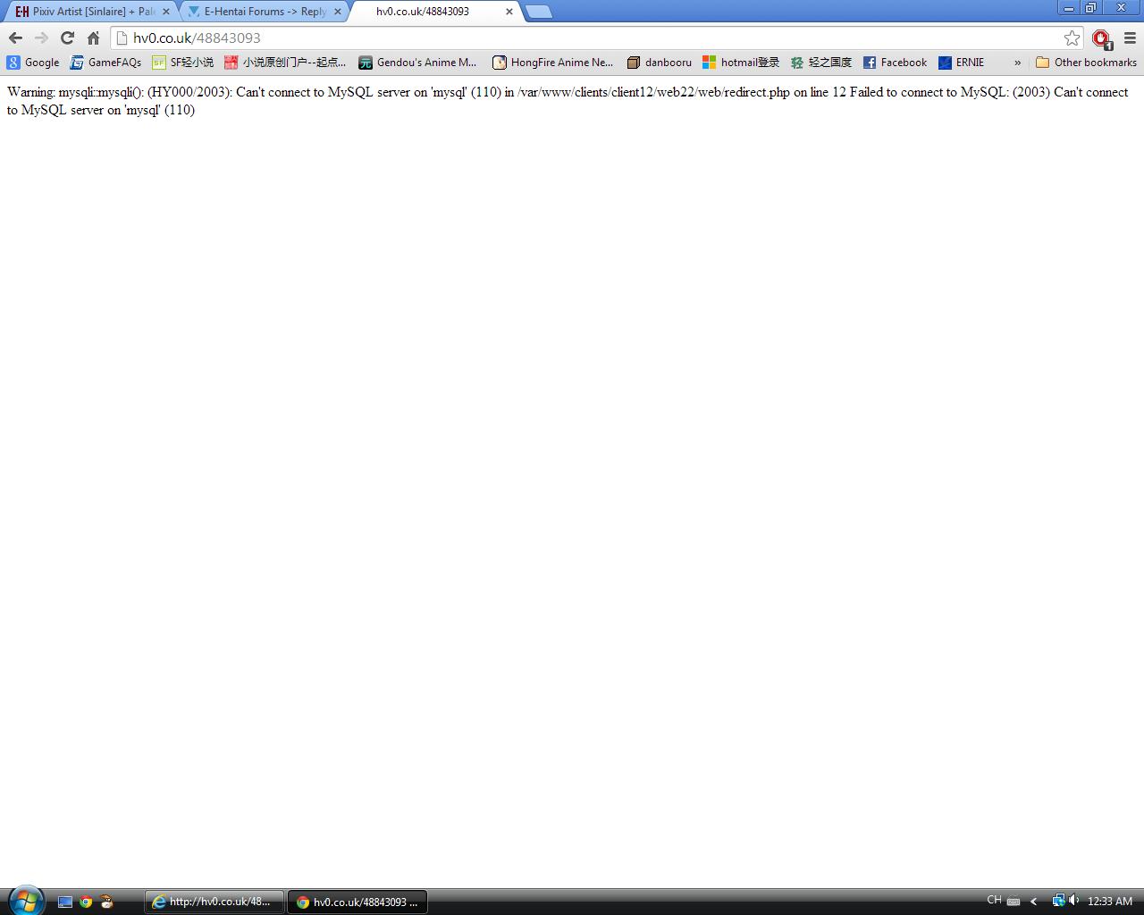Go to the Home page icon
This screenshot has height=915, width=1144.
pyautogui.click(x=93, y=38)
